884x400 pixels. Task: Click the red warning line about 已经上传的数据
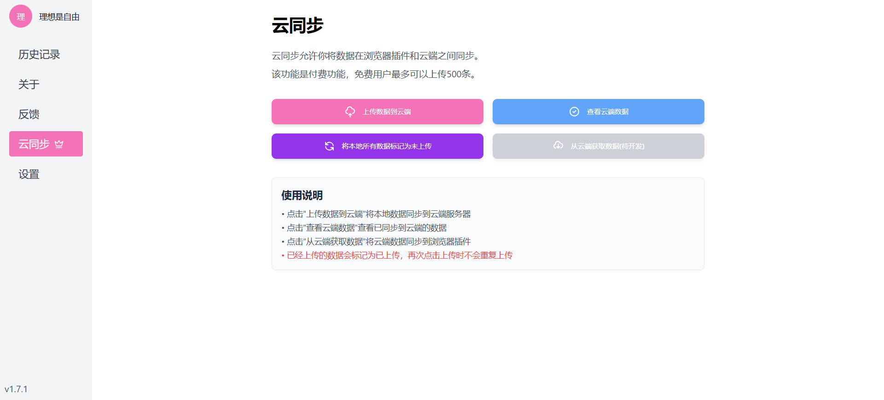pyautogui.click(x=397, y=255)
